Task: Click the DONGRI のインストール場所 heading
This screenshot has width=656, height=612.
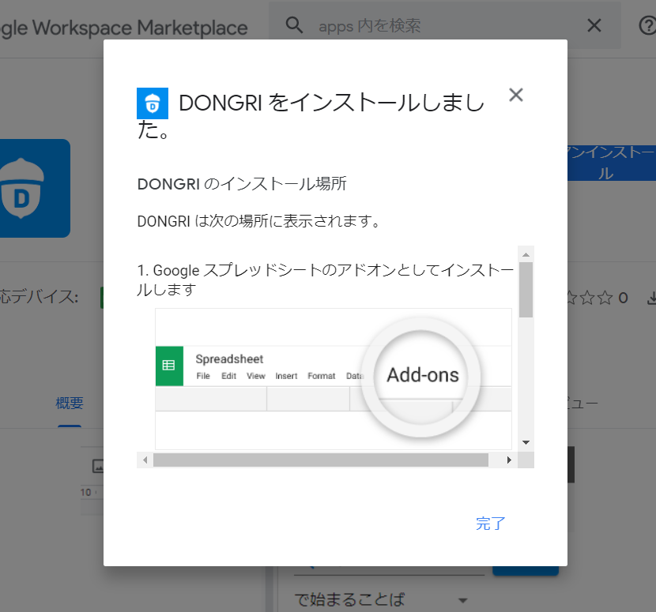Action: point(242,183)
